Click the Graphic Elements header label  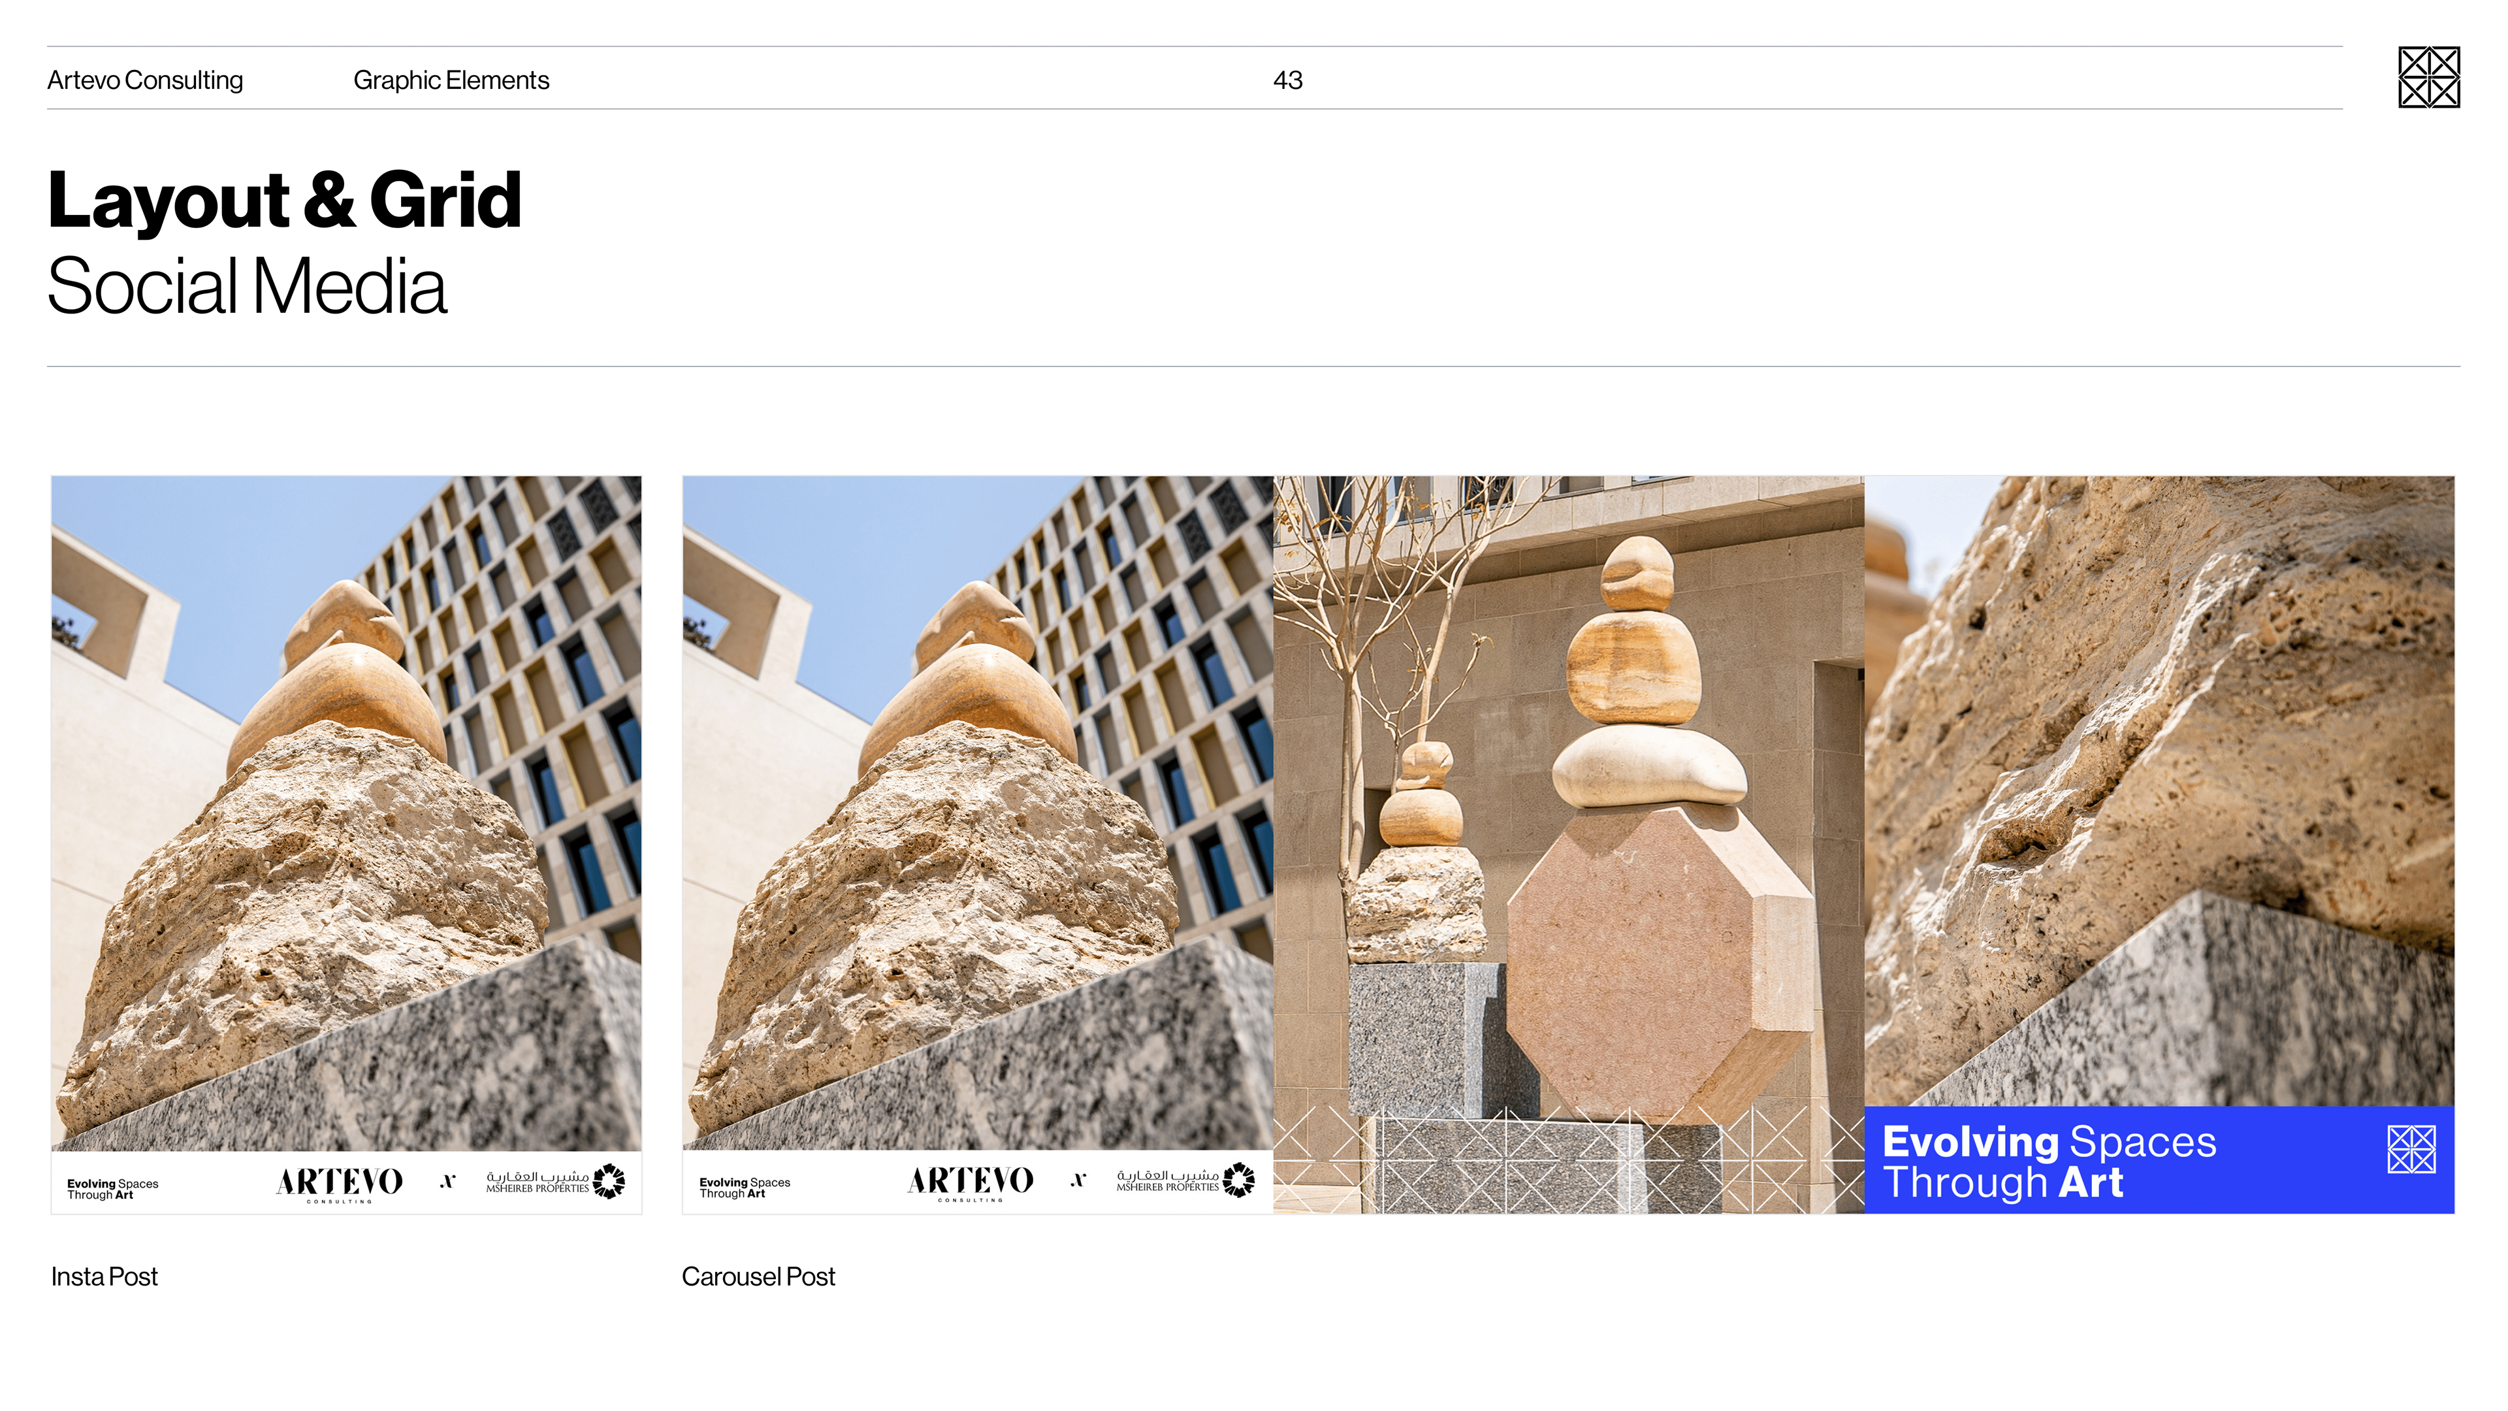pos(451,80)
